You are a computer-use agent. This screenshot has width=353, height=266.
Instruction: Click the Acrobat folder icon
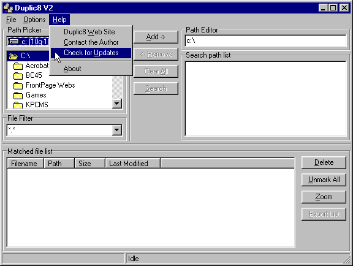tap(18, 66)
